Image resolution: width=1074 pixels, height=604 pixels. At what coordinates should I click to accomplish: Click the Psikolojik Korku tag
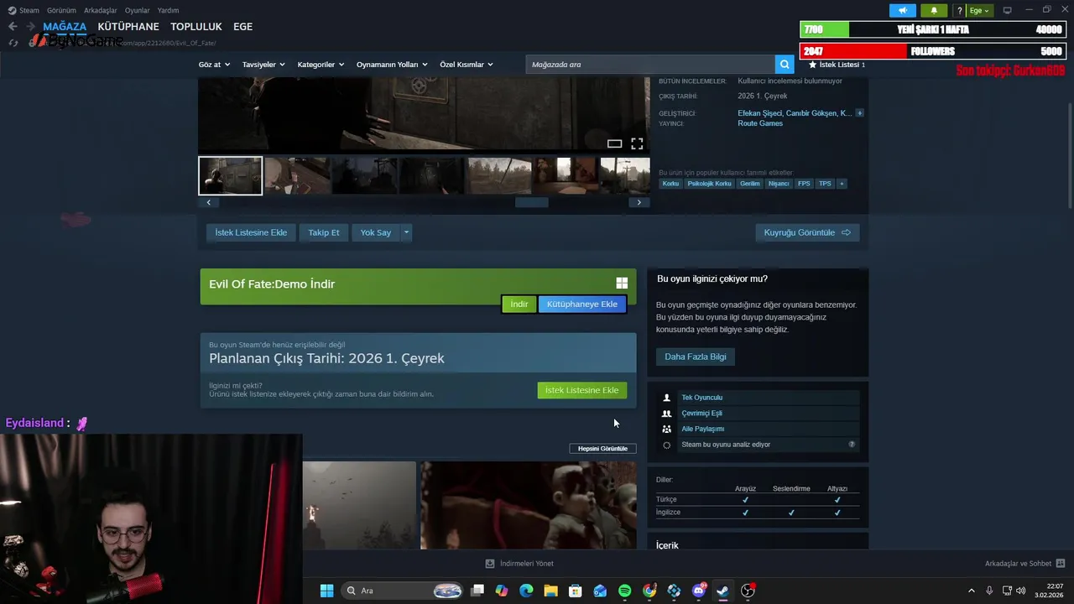point(710,184)
